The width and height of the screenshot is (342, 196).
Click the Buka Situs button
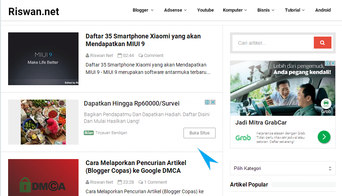point(199,133)
